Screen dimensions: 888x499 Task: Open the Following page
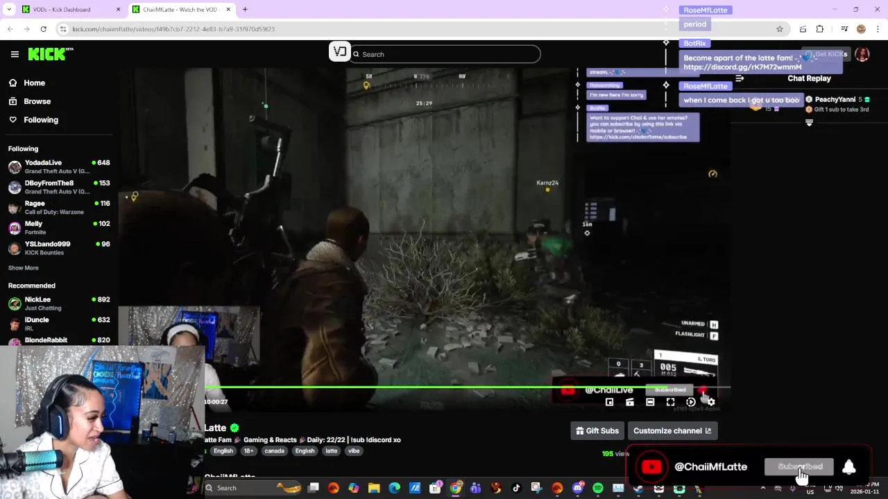coord(34,120)
